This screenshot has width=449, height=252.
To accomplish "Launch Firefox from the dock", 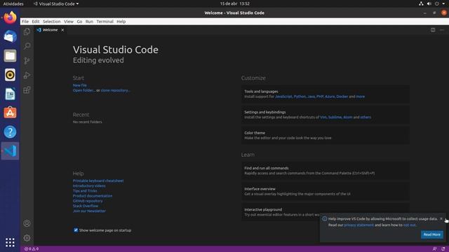I will pos(10,17).
